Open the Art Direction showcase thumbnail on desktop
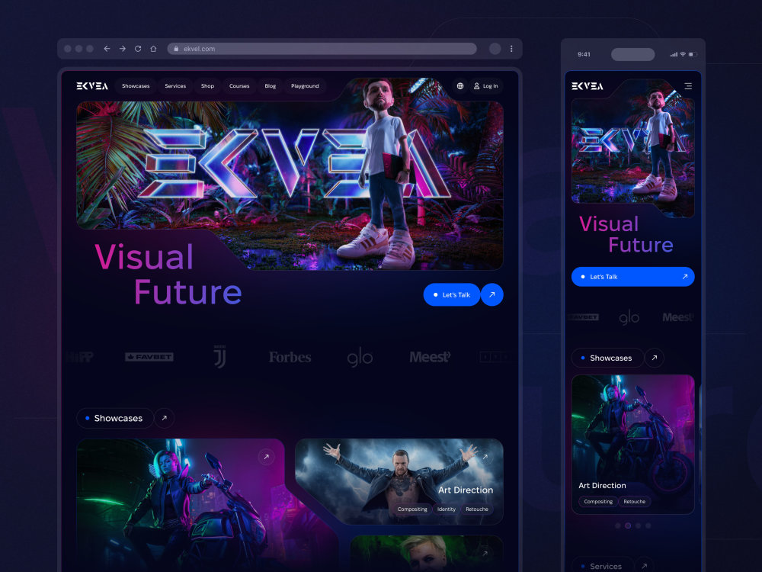The image size is (762, 572). 399,481
